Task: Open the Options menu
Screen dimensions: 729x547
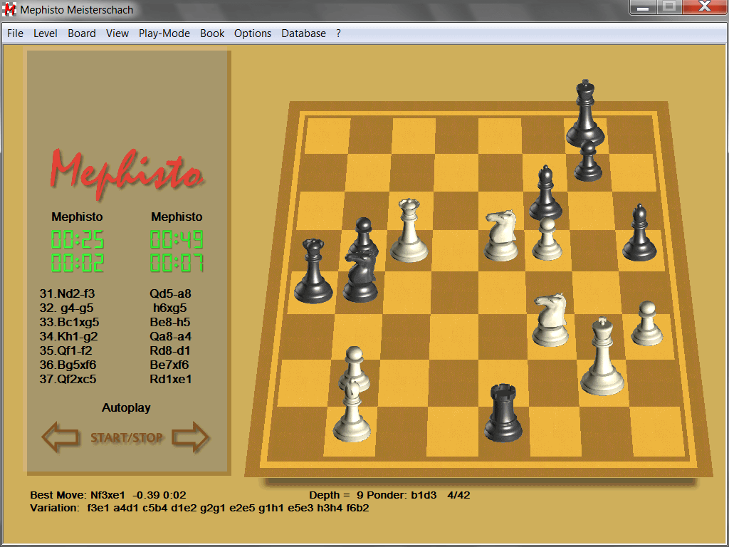Action: pos(253,33)
